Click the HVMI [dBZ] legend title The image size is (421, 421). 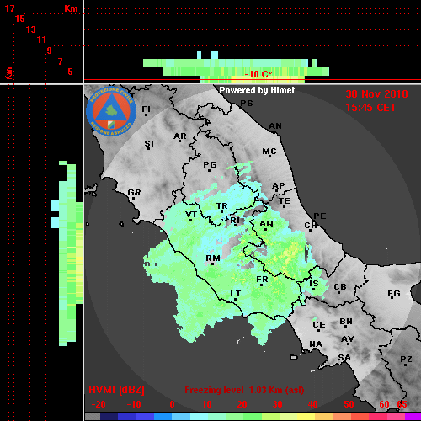tap(116, 390)
